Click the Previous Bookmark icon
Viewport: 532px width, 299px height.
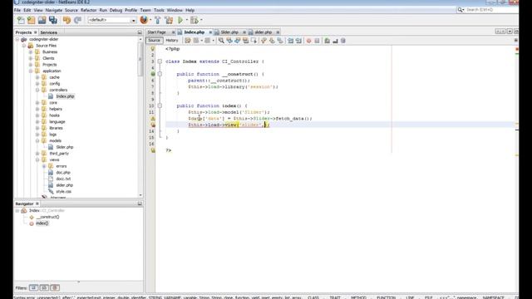pyautogui.click(x=264, y=41)
